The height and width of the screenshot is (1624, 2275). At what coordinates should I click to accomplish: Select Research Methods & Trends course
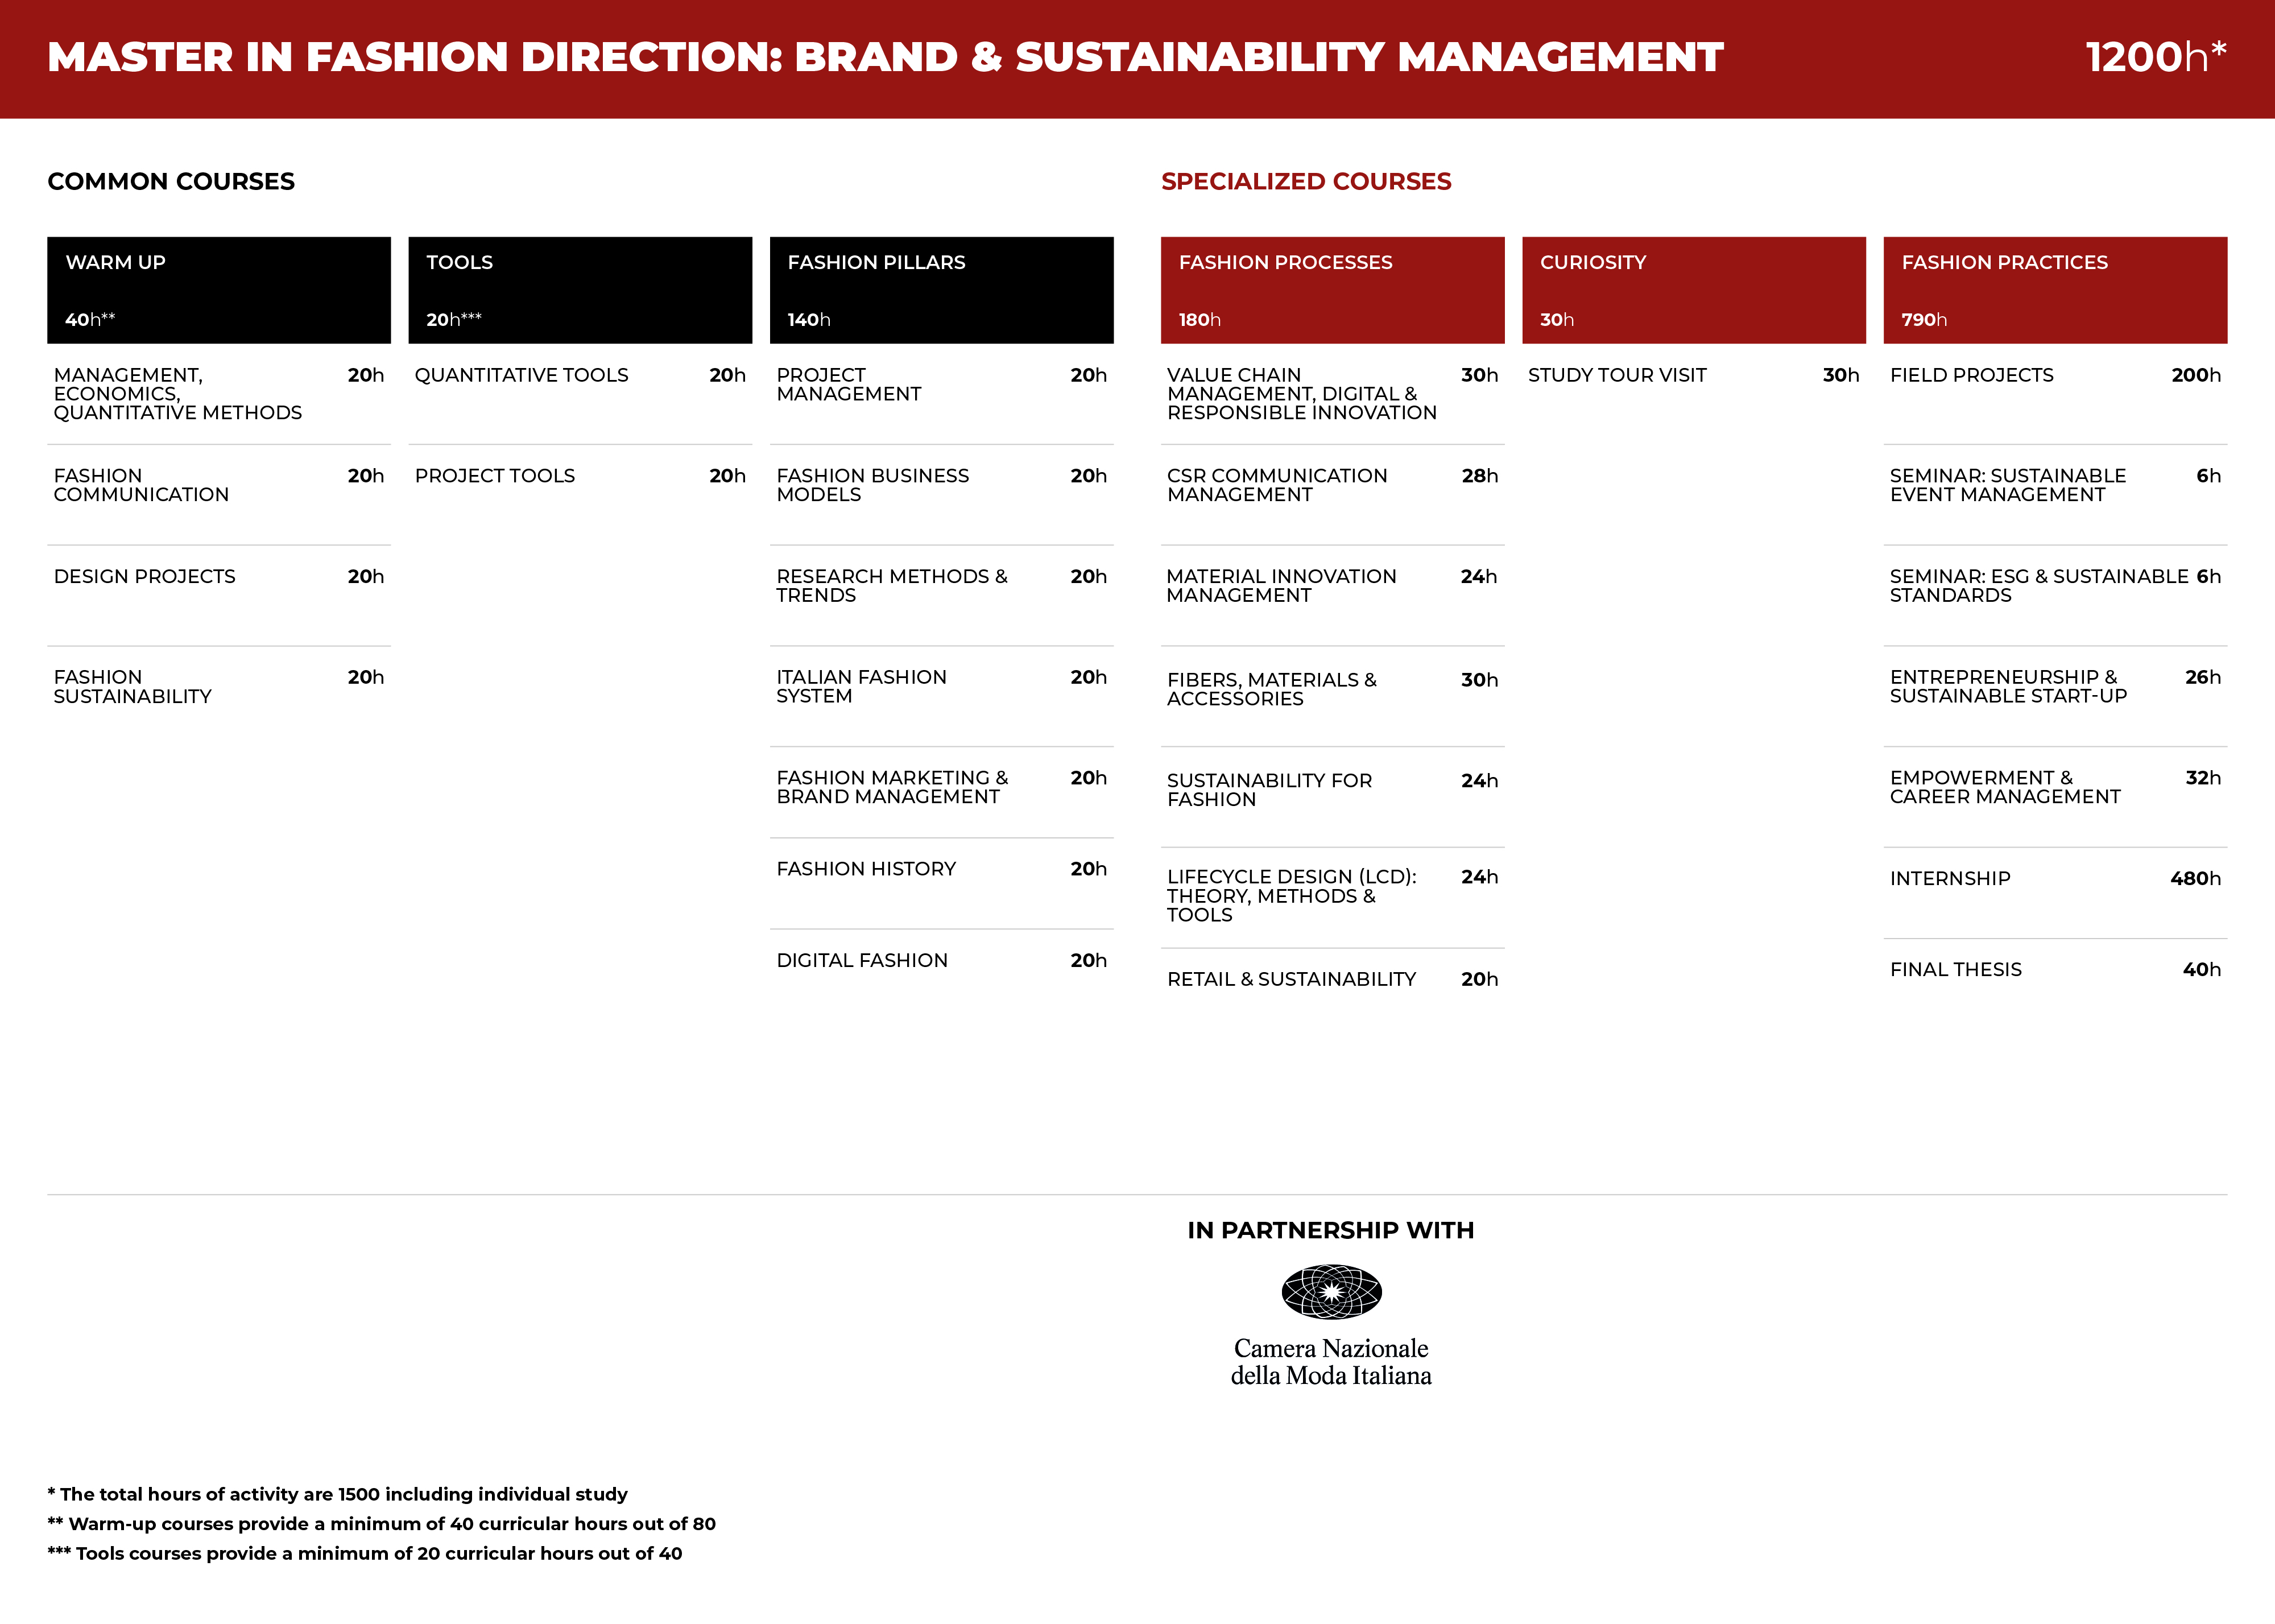942,595
